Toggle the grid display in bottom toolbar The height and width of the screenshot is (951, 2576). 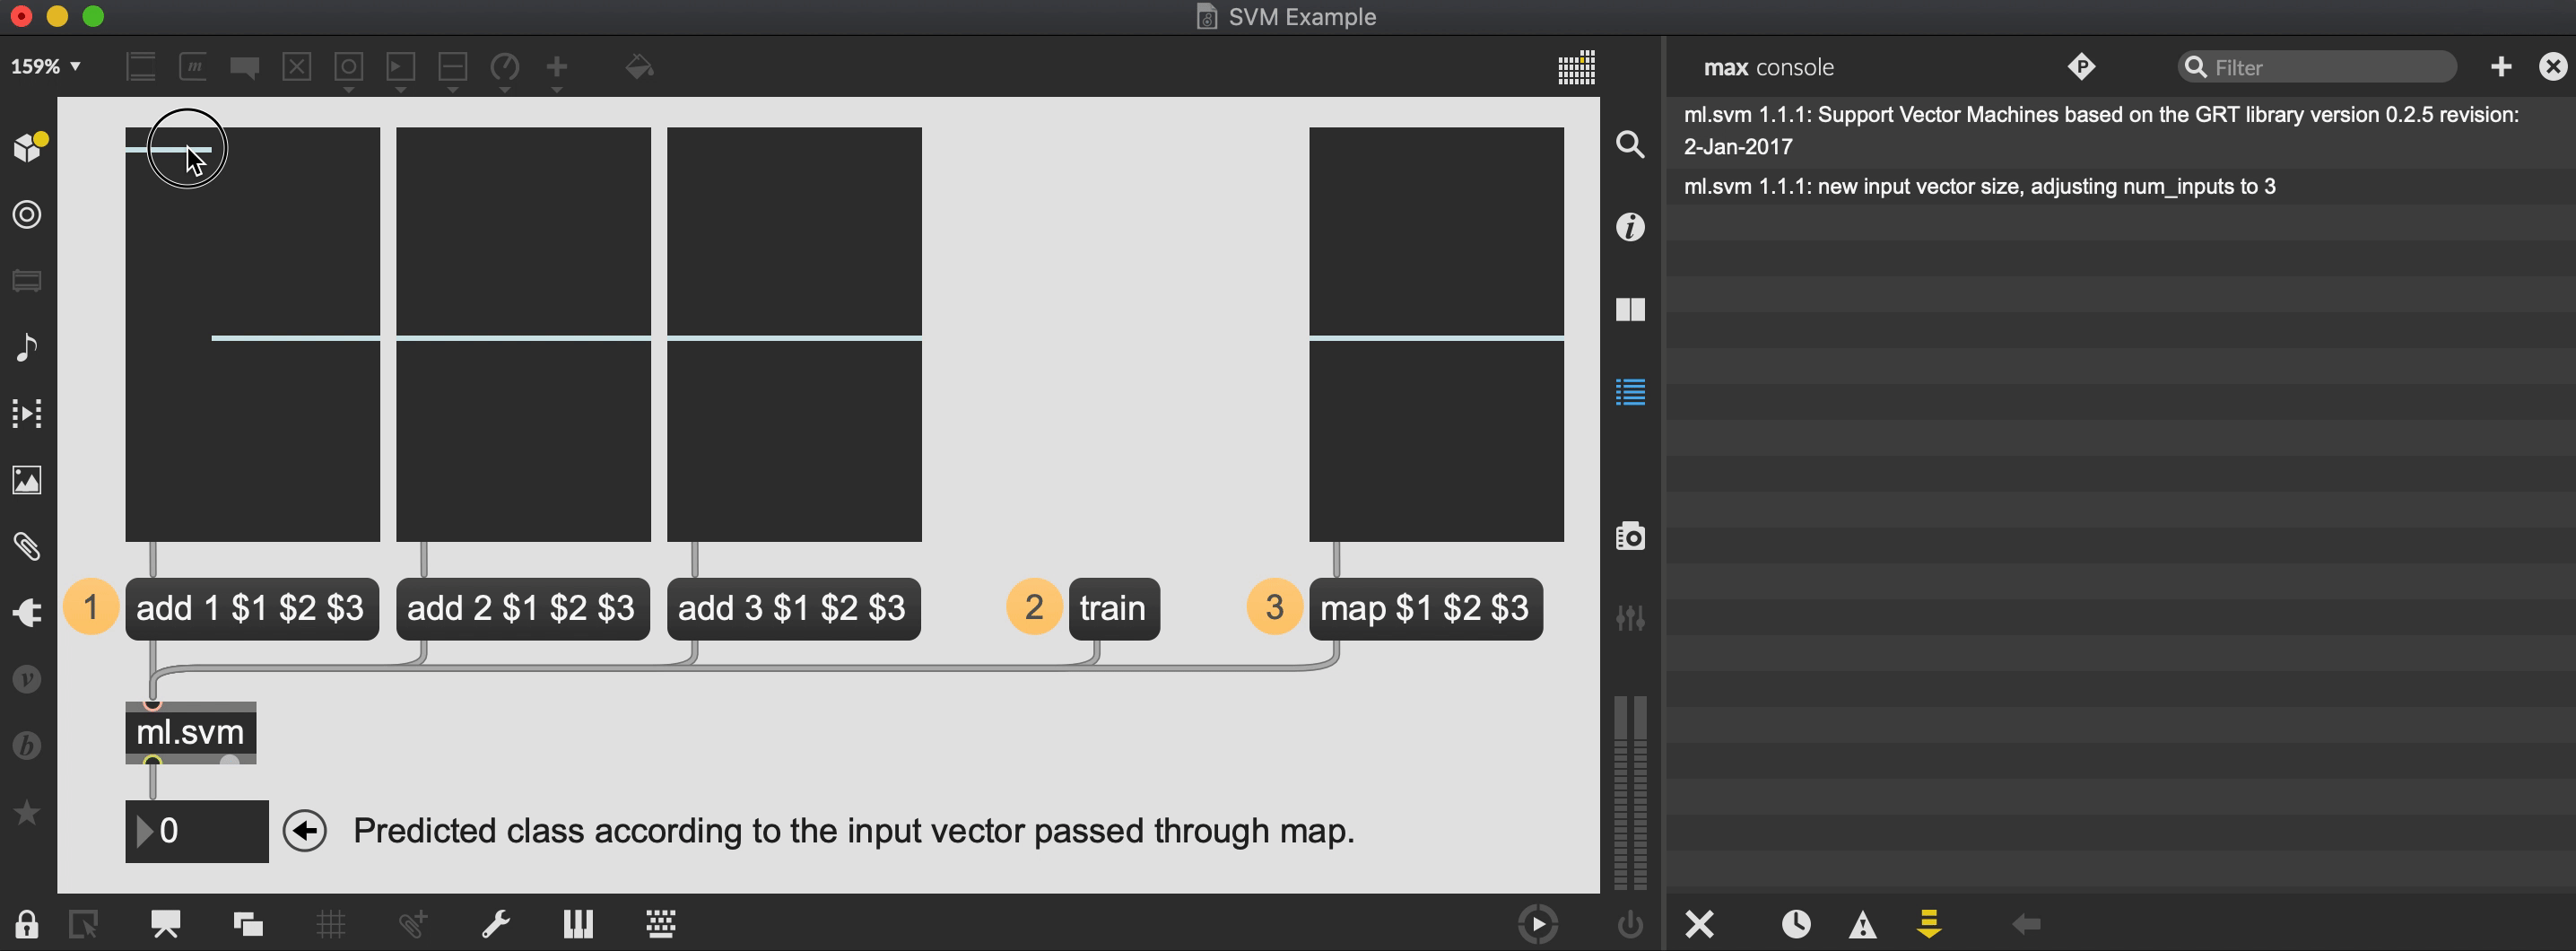[331, 924]
